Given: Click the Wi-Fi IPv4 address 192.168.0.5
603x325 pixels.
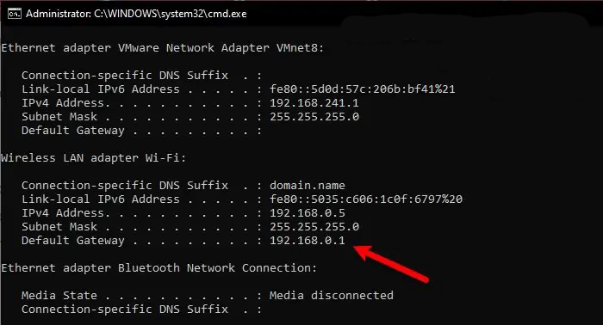Looking at the screenshot, I should coord(308,213).
